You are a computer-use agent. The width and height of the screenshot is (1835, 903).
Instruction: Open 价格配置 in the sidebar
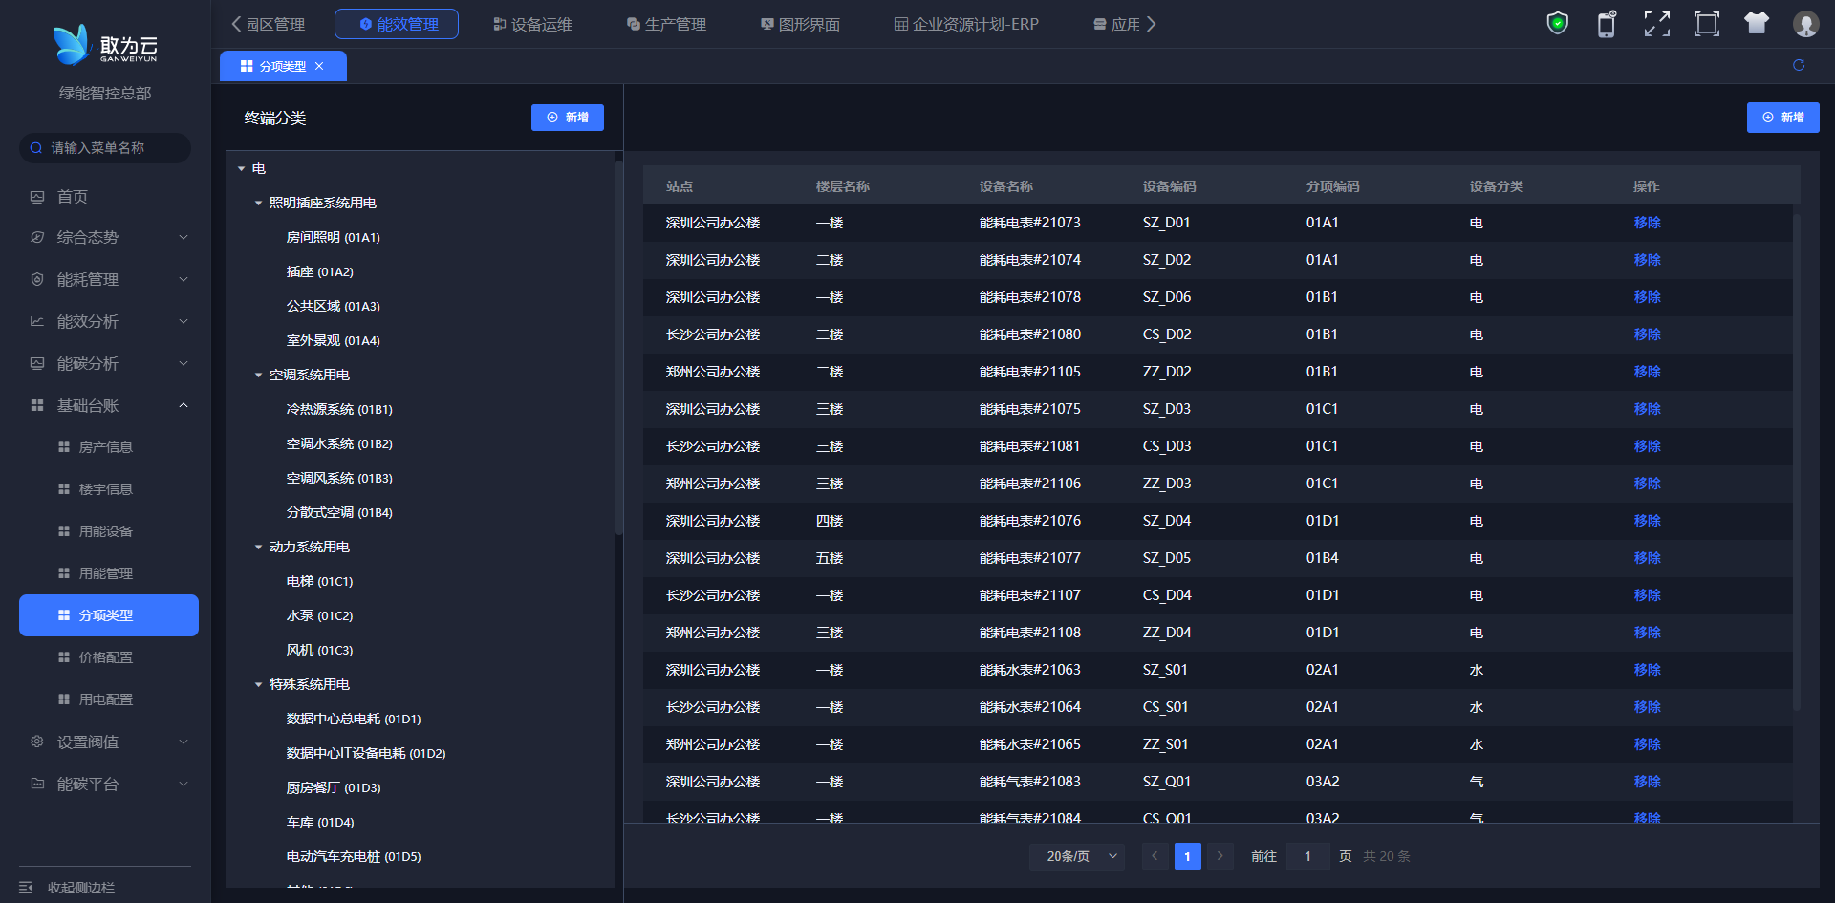(105, 657)
